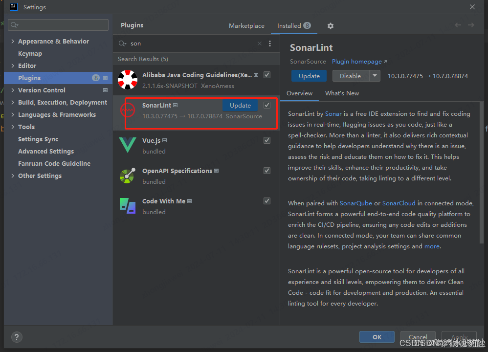Click the project-level marker beside Version Control
The width and height of the screenshot is (488, 352).
click(106, 90)
